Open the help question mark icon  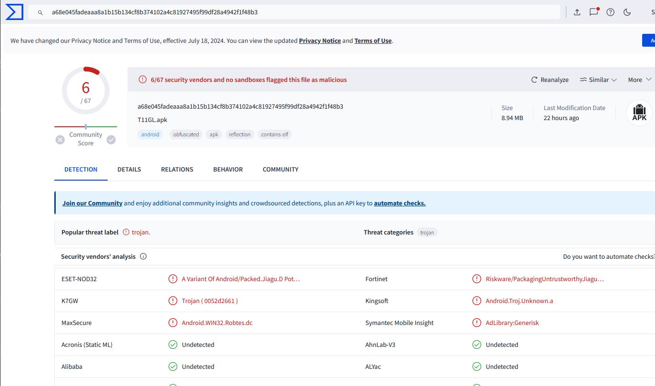point(610,12)
